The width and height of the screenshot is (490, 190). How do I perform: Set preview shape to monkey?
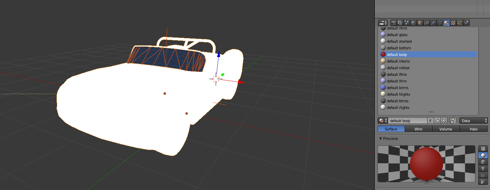click(483, 168)
